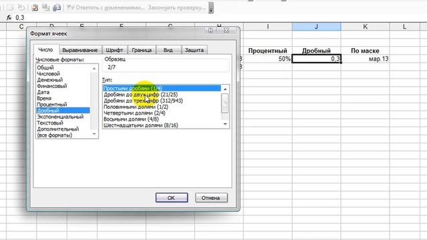This screenshot has width=427, height=240.
Task: Select column J header
Action: pyautogui.click(x=316, y=27)
